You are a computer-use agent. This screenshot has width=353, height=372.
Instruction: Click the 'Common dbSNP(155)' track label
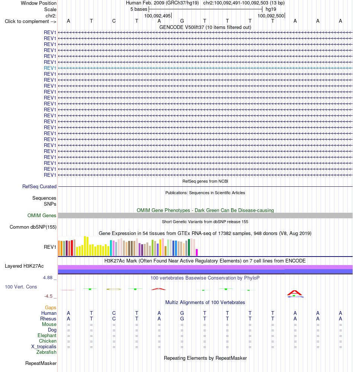point(33,227)
